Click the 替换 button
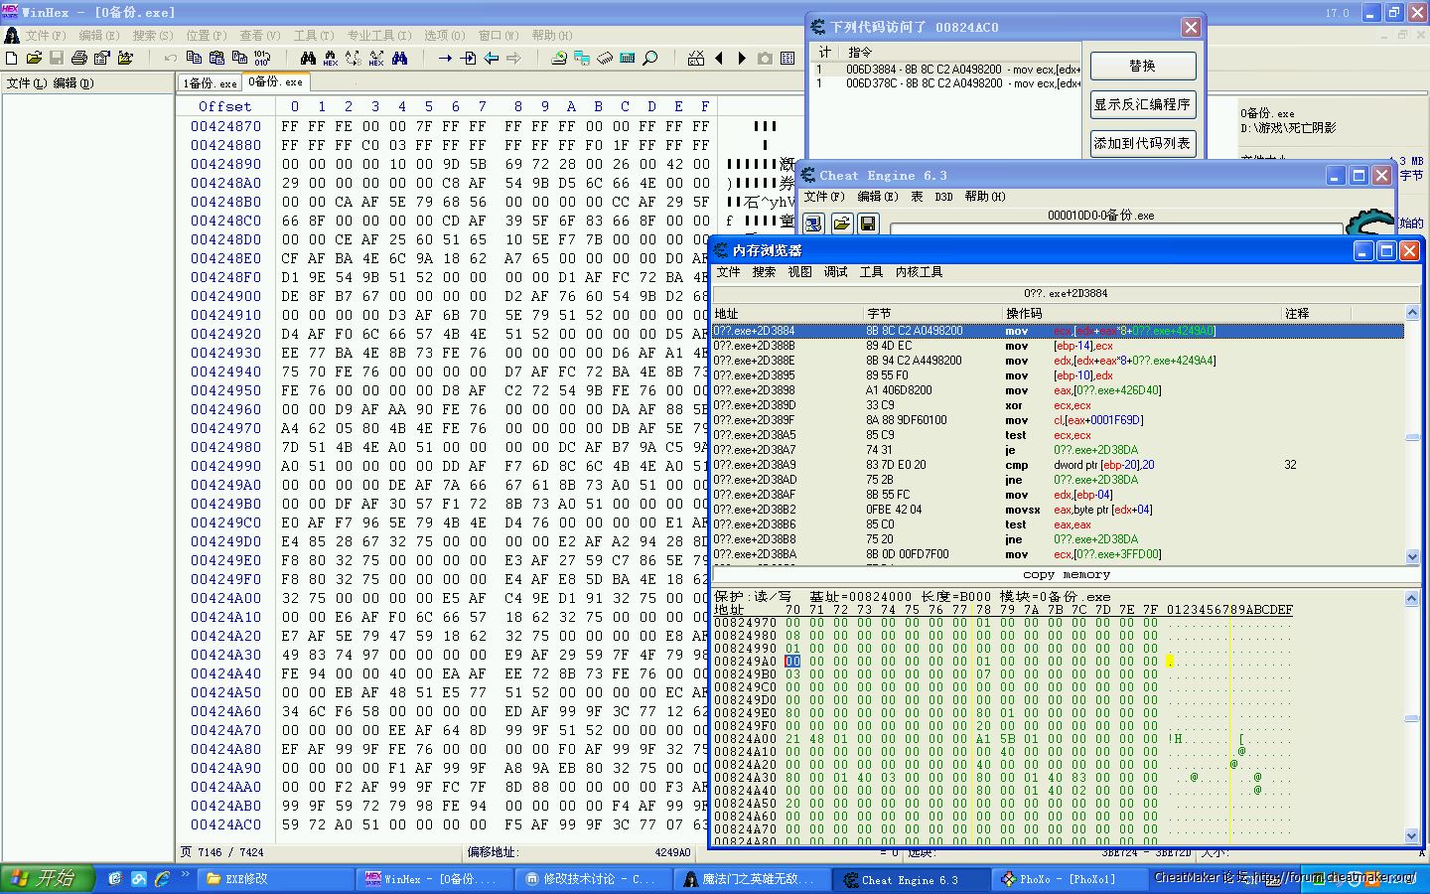The width and height of the screenshot is (1430, 894). pyautogui.click(x=1142, y=66)
